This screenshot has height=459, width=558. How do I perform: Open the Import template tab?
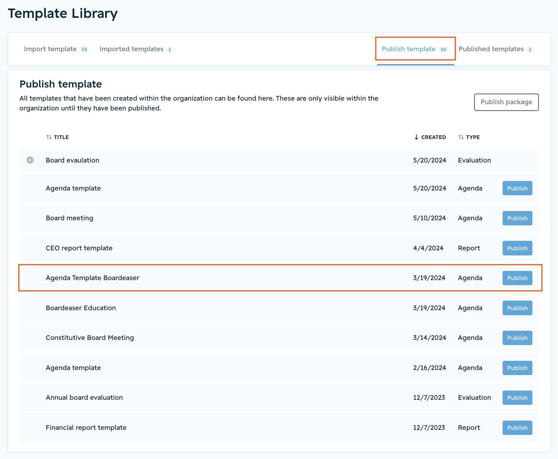pos(57,49)
